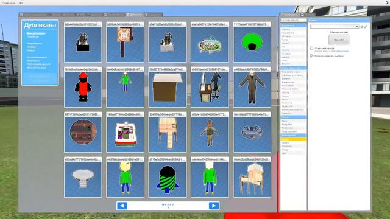The image size is (390, 219).
Task: Switch to the Утилиты tab, right panel
Action: pos(307,15)
